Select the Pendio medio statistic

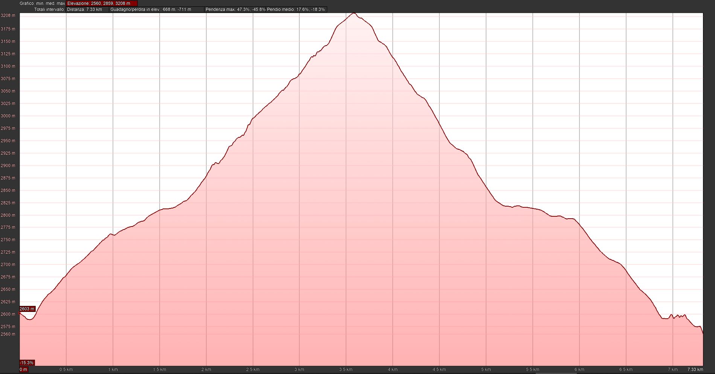pos(296,9)
